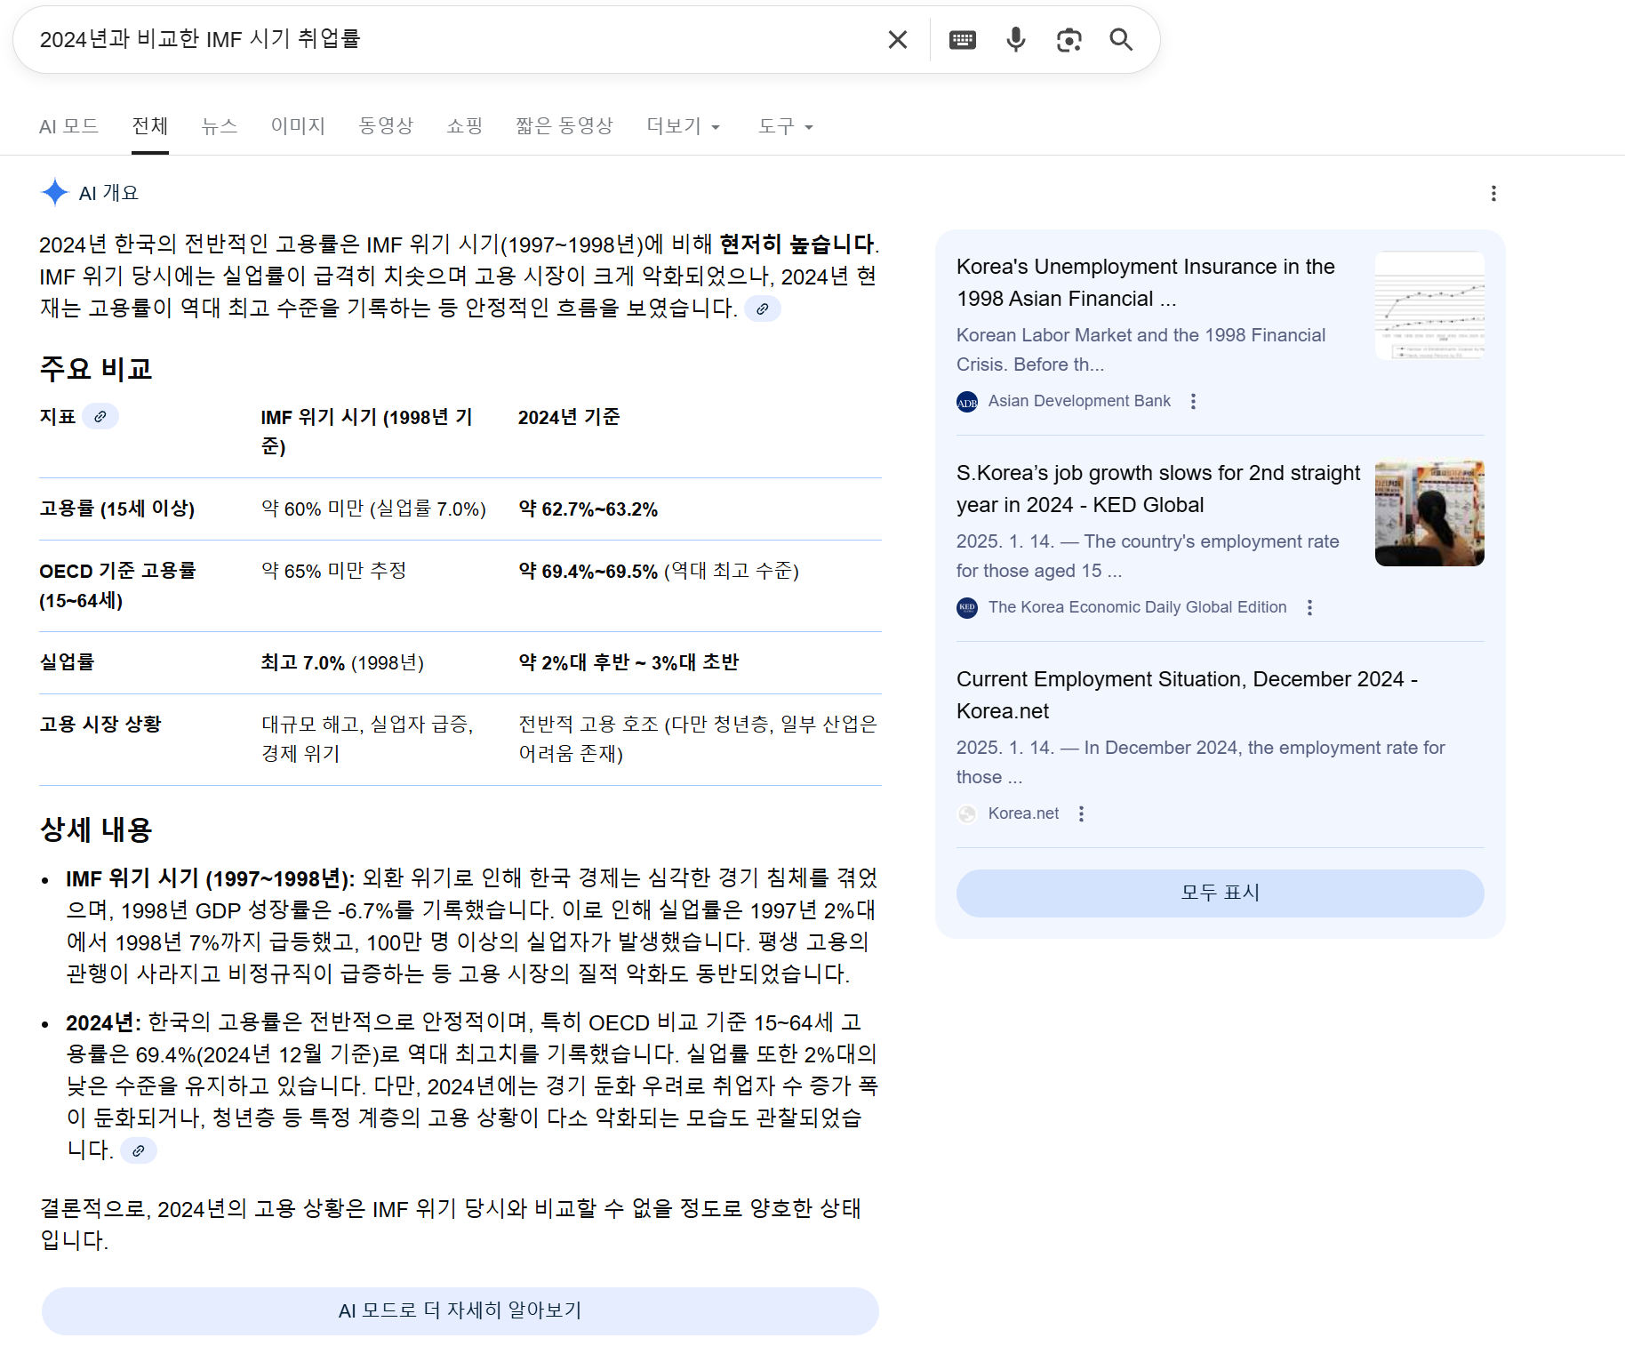
Task: Start voice search with microphone icon
Action: coord(1015,40)
